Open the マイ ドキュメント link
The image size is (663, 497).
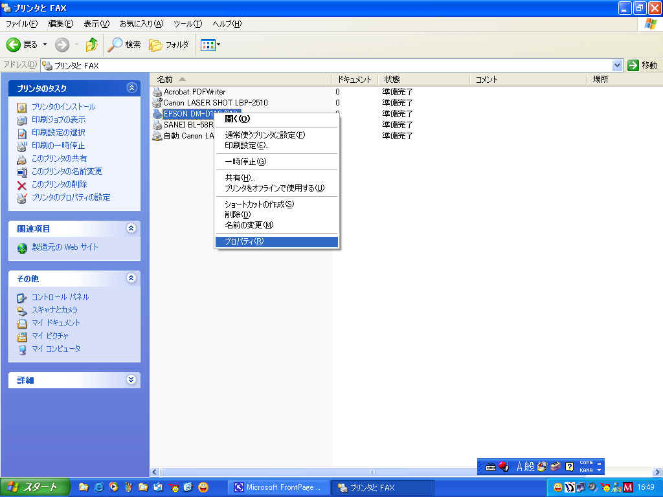click(x=56, y=324)
